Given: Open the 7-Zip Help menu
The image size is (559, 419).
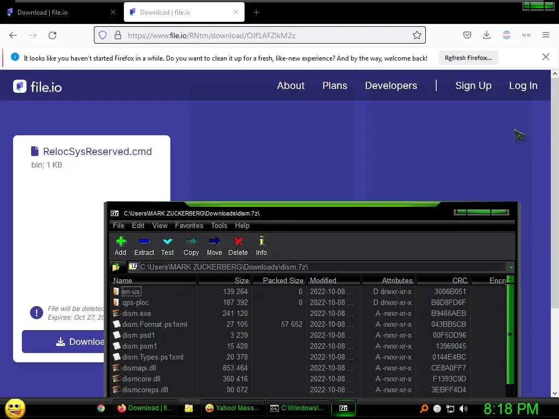Looking at the screenshot, I should coord(242,225).
